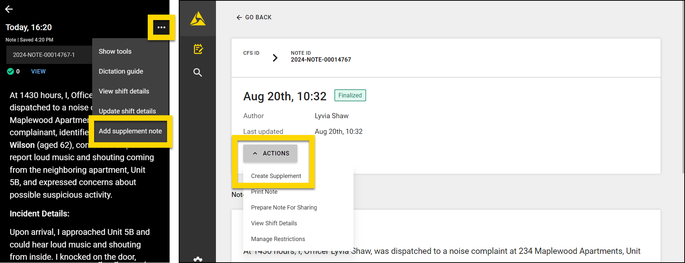Viewport: 685px width, 263px height.
Task: Choose Create Supplement from the Actions list
Action: point(276,176)
